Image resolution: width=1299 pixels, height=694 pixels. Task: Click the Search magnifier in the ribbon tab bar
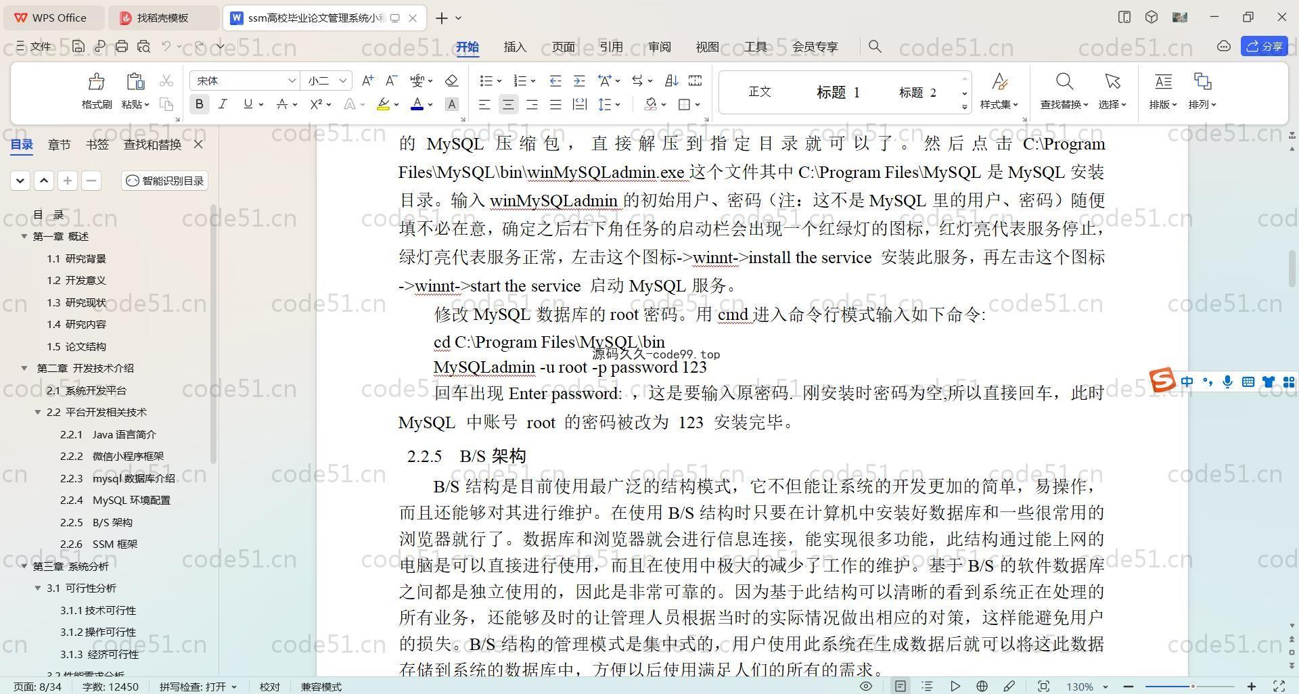click(x=875, y=46)
